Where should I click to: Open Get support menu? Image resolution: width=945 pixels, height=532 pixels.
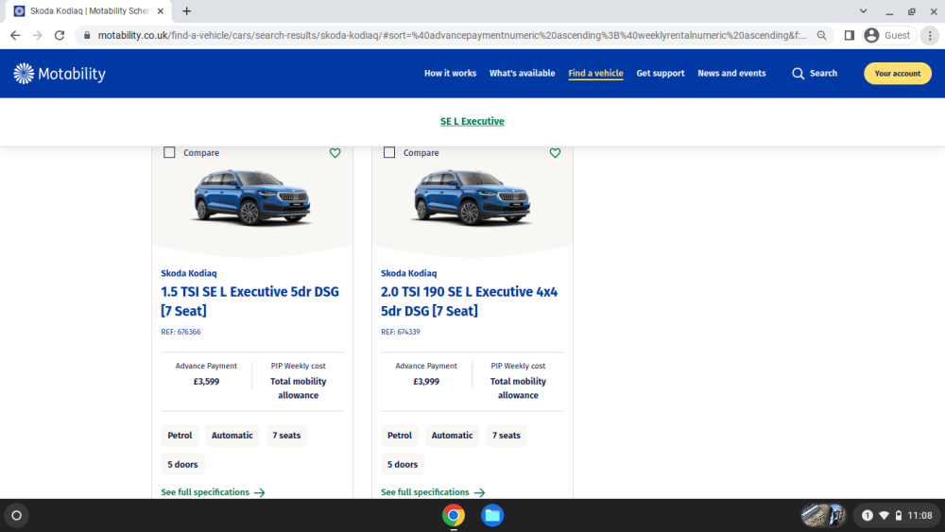coord(660,74)
